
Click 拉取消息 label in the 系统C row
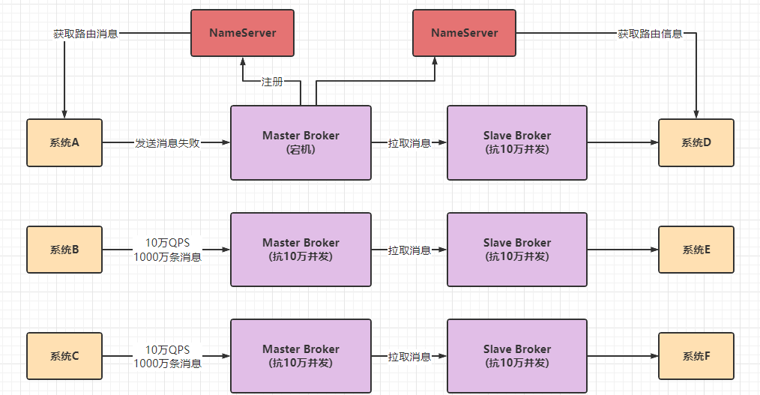pyautogui.click(x=409, y=358)
